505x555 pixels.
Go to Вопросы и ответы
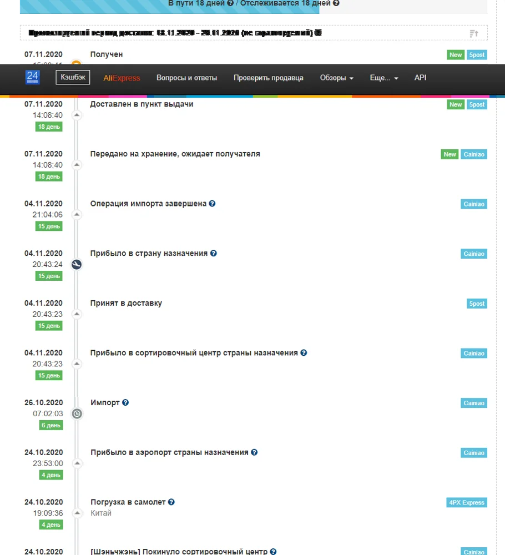(x=186, y=78)
